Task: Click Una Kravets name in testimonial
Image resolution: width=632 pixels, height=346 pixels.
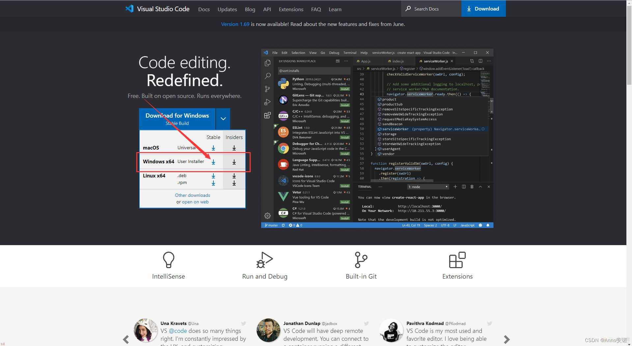Action: click(174, 323)
